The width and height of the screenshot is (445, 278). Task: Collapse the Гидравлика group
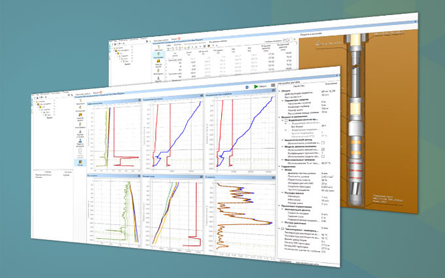point(279,167)
